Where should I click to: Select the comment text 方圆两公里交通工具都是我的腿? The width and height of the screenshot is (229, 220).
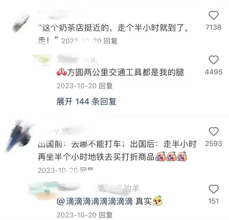125,73
